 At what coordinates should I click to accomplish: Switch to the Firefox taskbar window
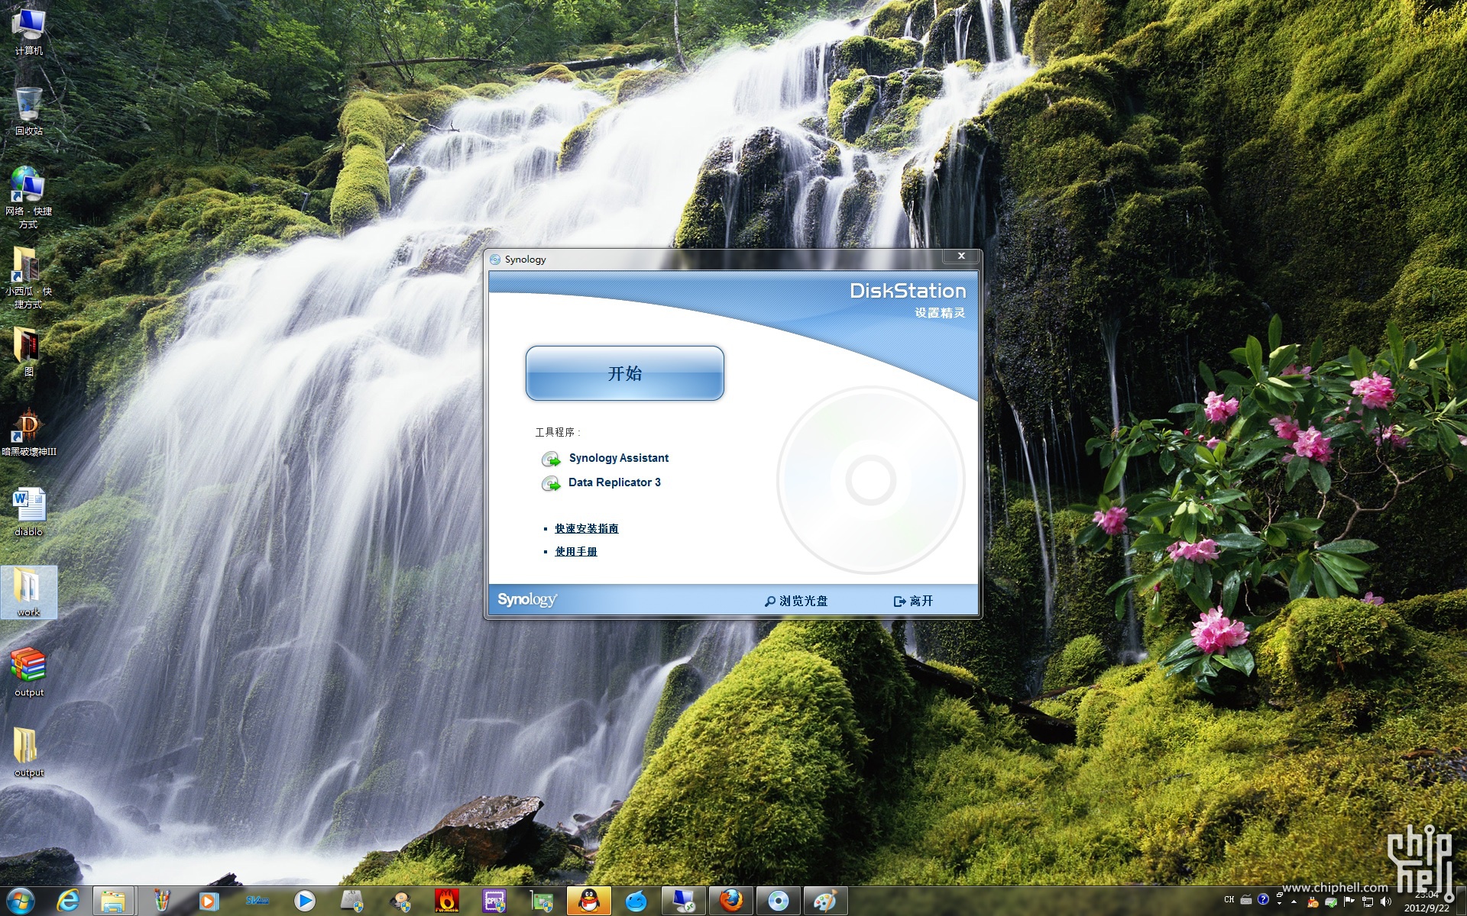point(731,901)
